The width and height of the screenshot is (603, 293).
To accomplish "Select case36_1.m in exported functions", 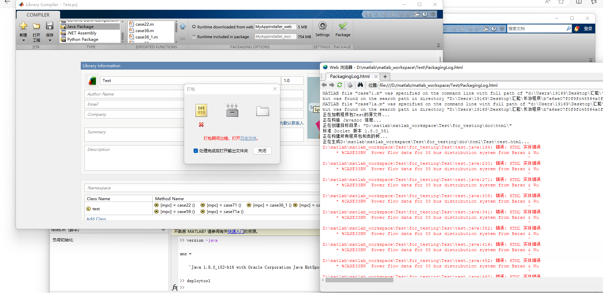I will pyautogui.click(x=146, y=37).
